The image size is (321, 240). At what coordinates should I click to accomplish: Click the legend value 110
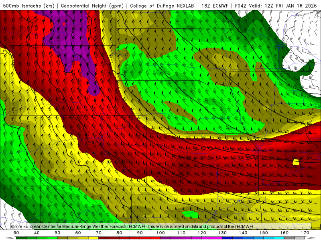point(181,233)
